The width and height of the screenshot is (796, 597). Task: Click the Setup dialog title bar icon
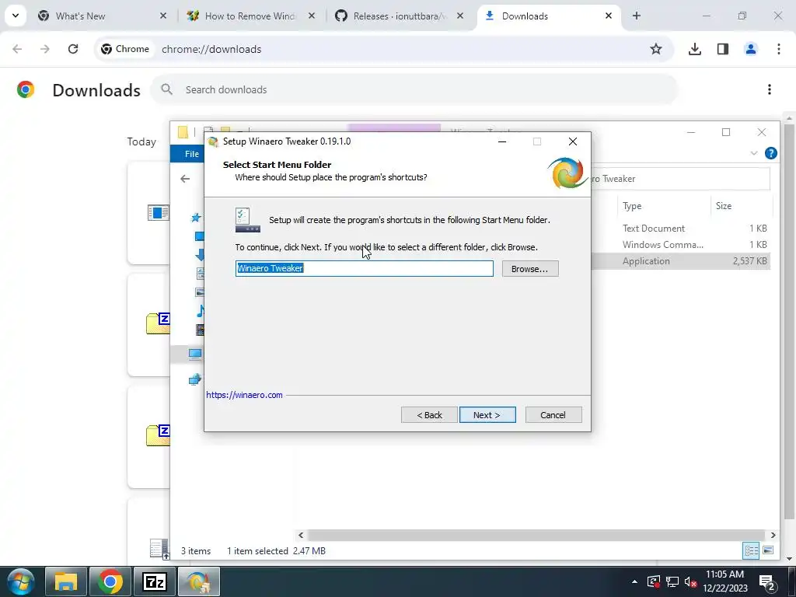click(x=214, y=141)
